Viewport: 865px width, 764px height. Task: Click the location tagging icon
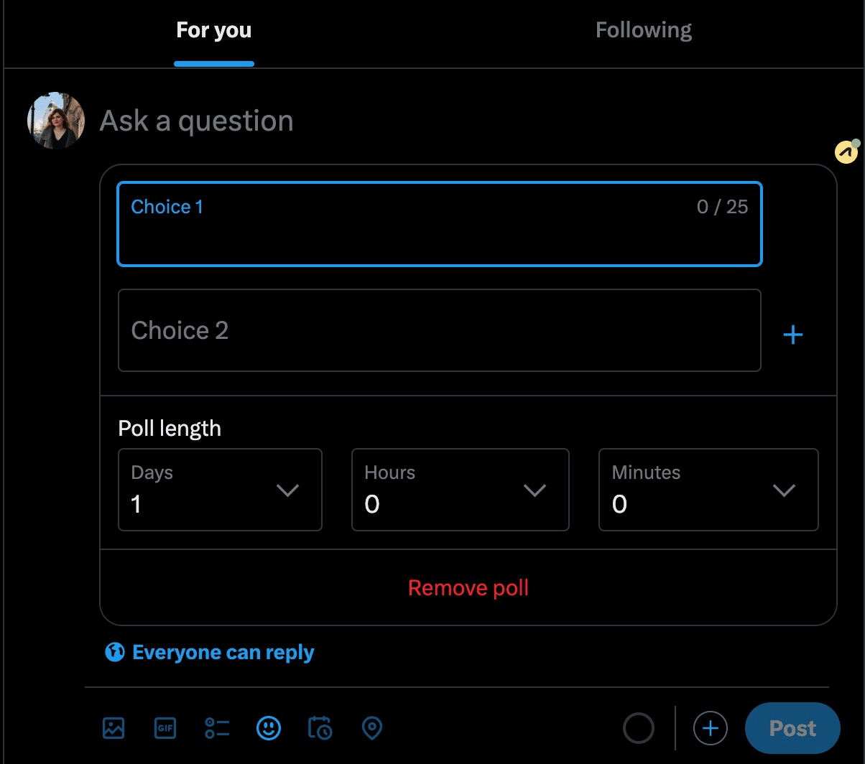click(x=371, y=728)
